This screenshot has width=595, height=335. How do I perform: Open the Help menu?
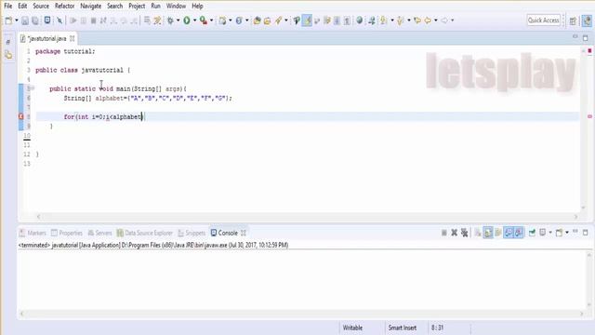click(x=197, y=7)
